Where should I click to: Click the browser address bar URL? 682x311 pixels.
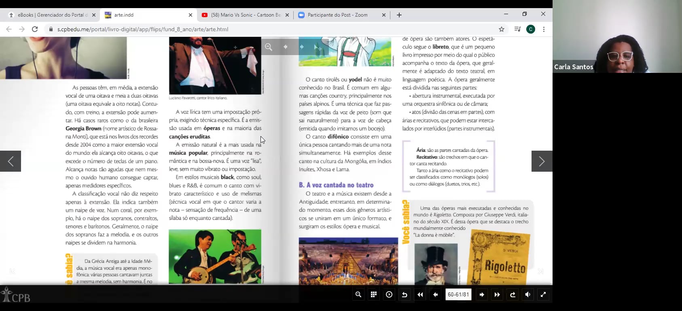tap(143, 29)
